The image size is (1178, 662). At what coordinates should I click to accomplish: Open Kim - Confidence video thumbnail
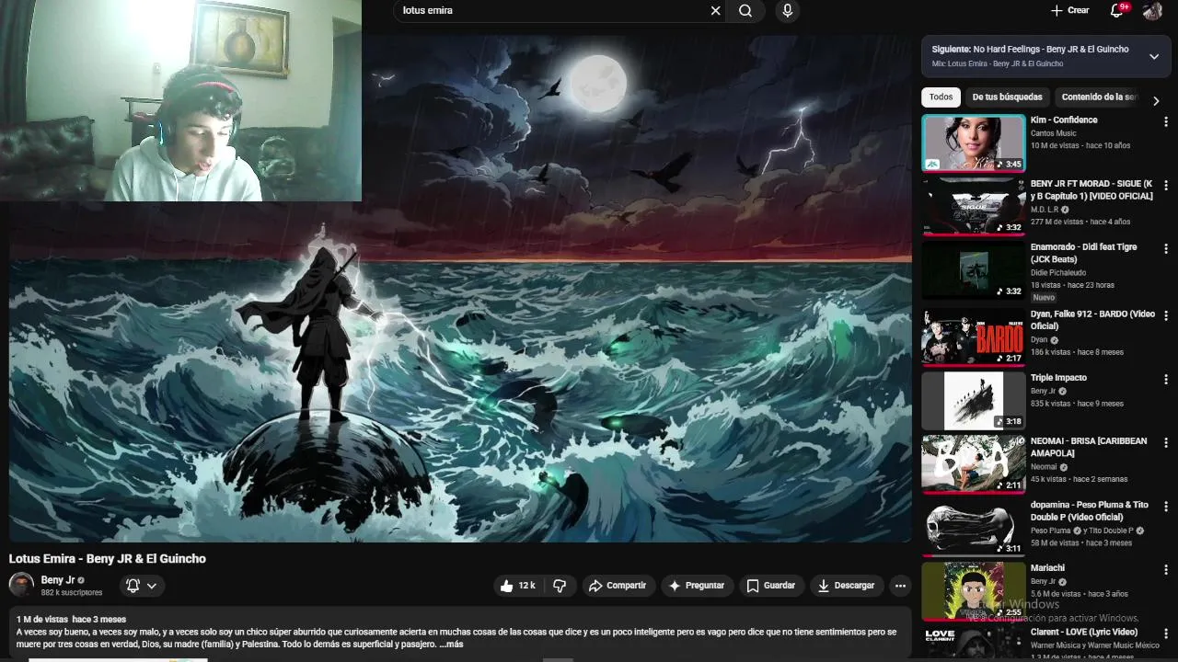click(973, 143)
